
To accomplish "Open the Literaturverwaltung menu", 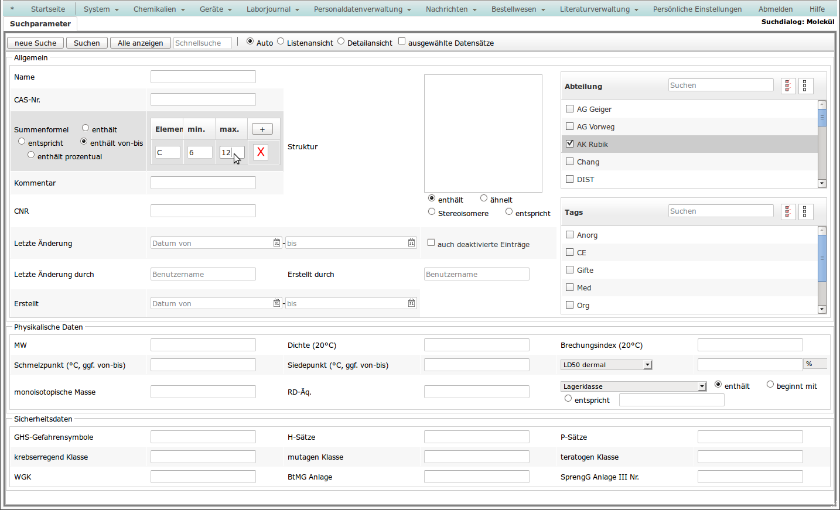I will point(599,9).
